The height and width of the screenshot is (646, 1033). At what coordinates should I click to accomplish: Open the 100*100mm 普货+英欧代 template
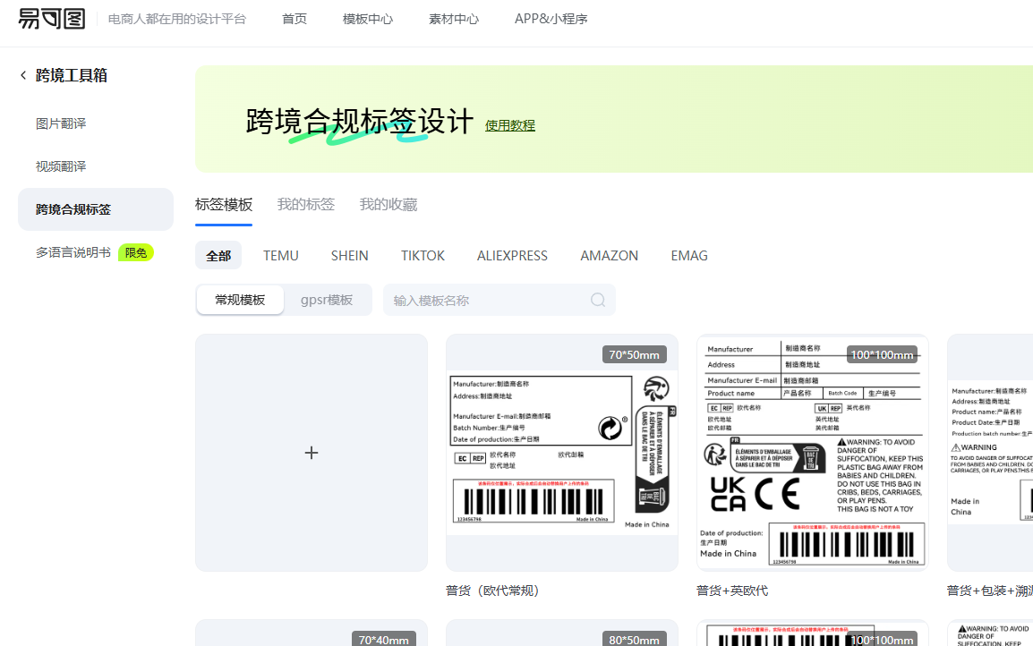click(812, 453)
